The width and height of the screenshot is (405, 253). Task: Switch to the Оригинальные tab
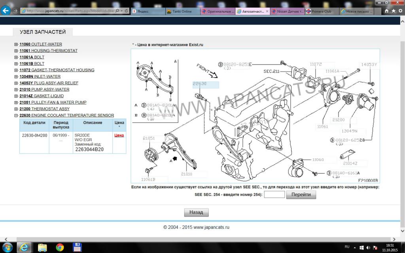pos(218,11)
